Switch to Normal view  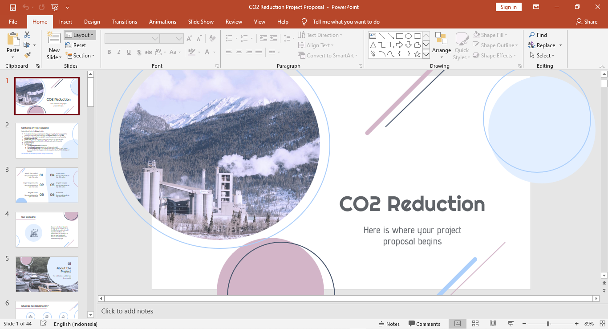pyautogui.click(x=458, y=324)
